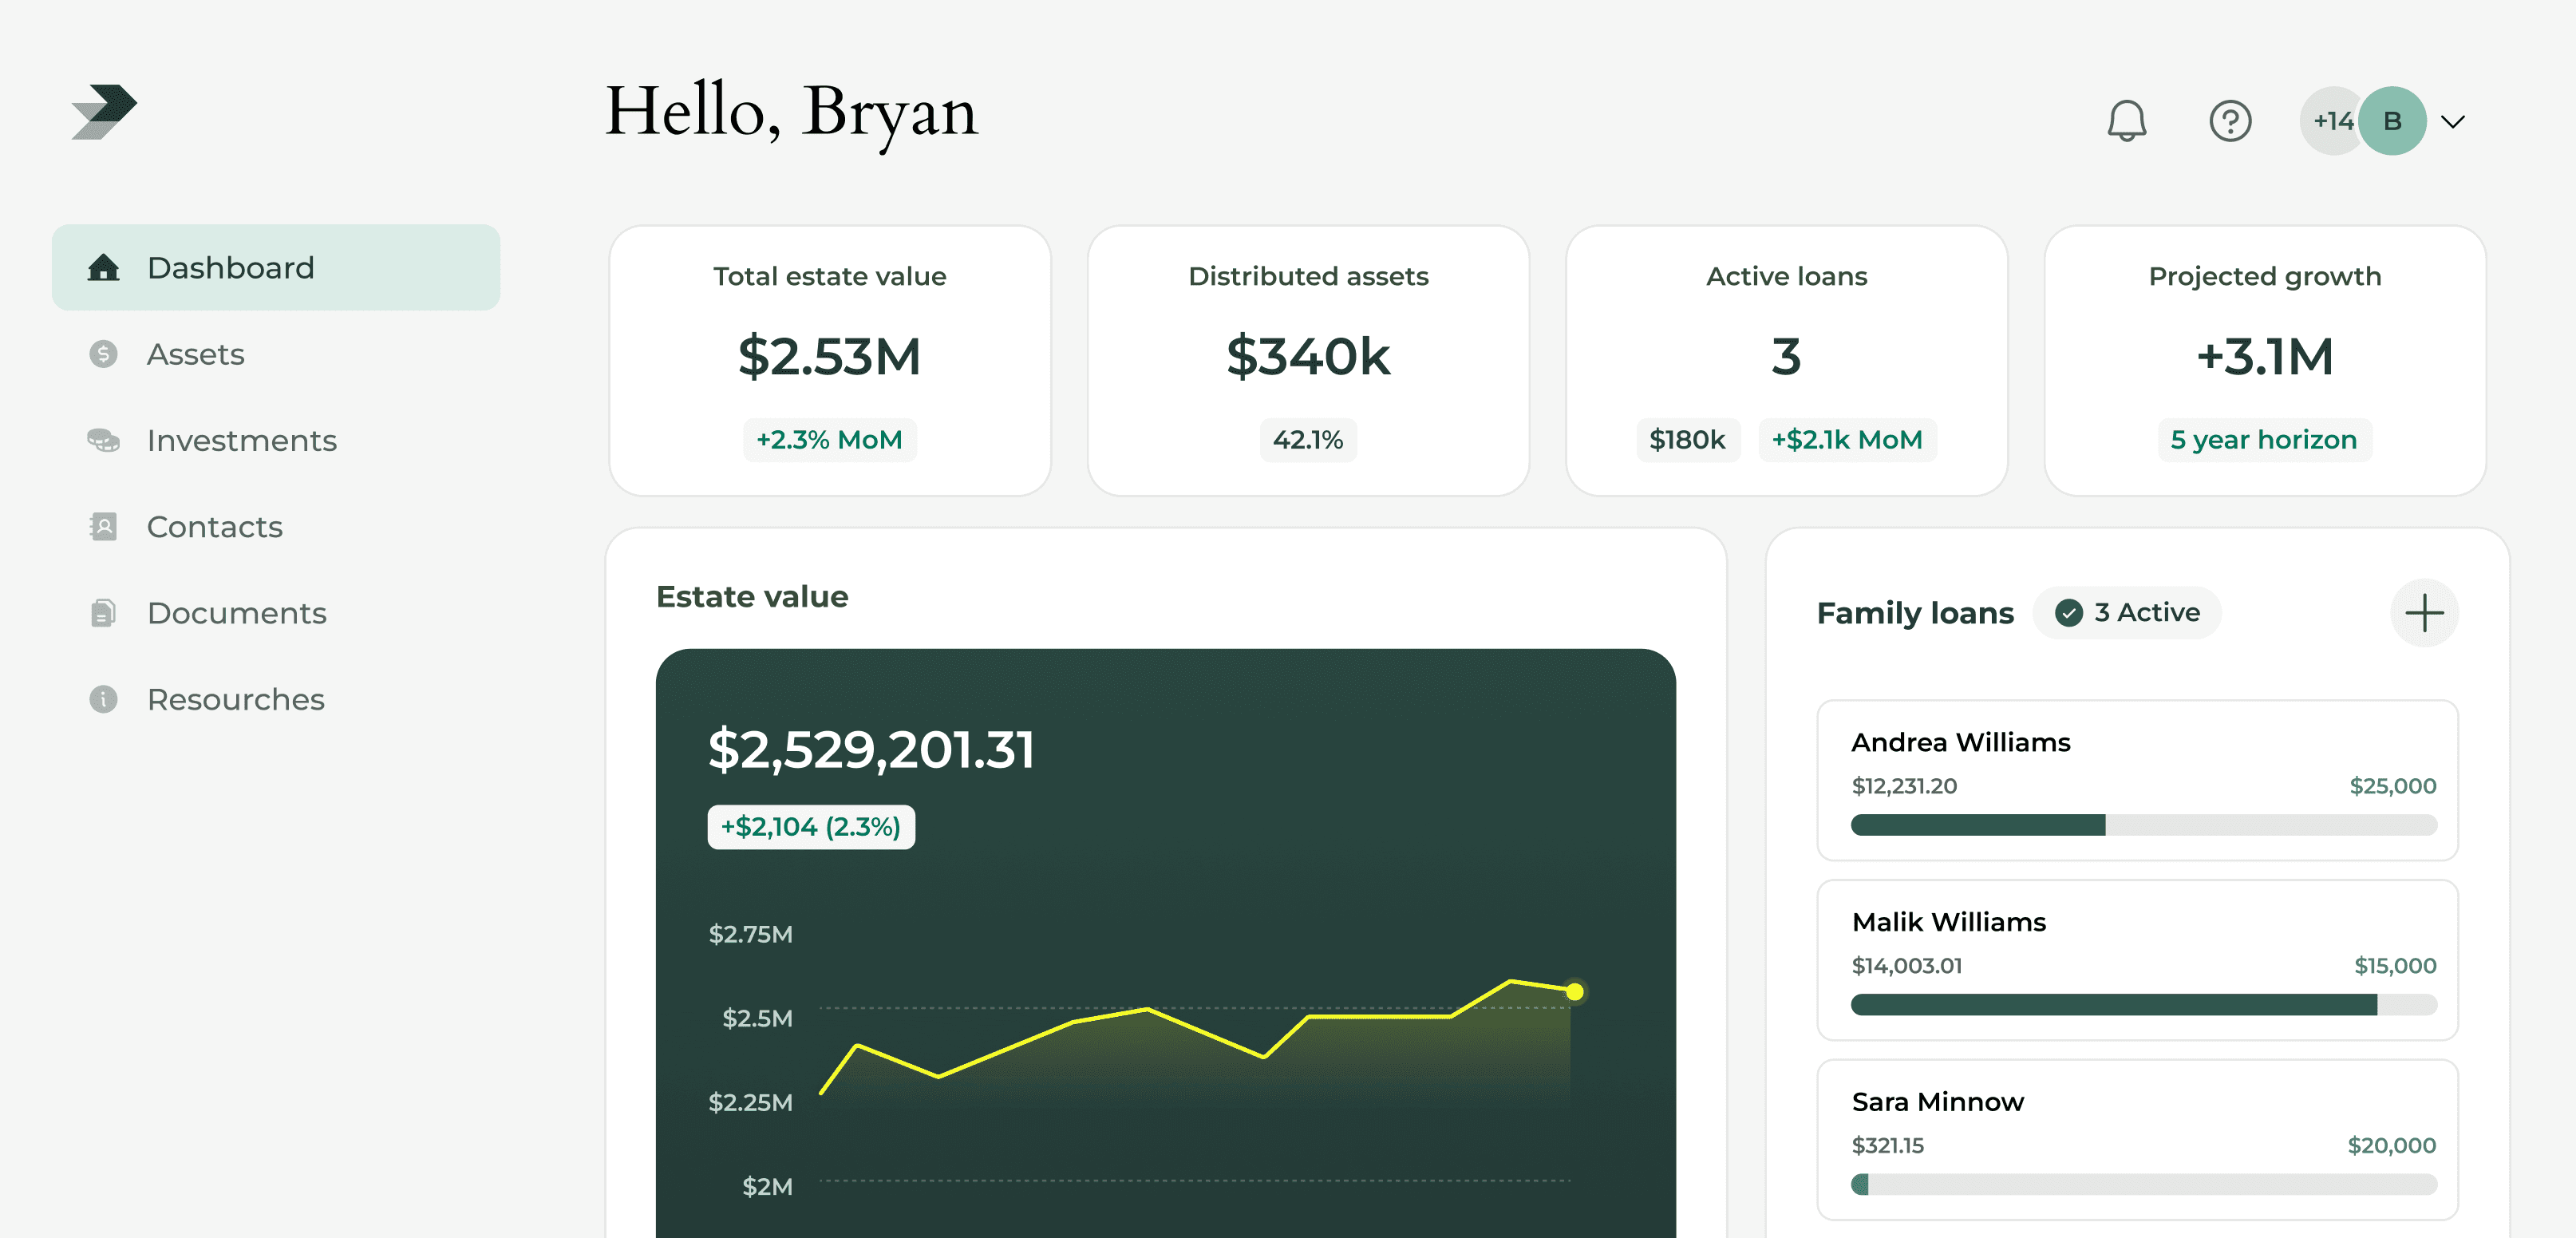The width and height of the screenshot is (2576, 1238).
Task: Click the yellow endpoint on estate chart
Action: (x=1574, y=991)
